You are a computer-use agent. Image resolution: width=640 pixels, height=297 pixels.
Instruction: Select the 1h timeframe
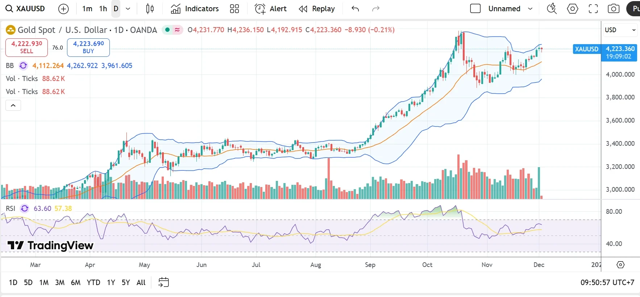103,9
